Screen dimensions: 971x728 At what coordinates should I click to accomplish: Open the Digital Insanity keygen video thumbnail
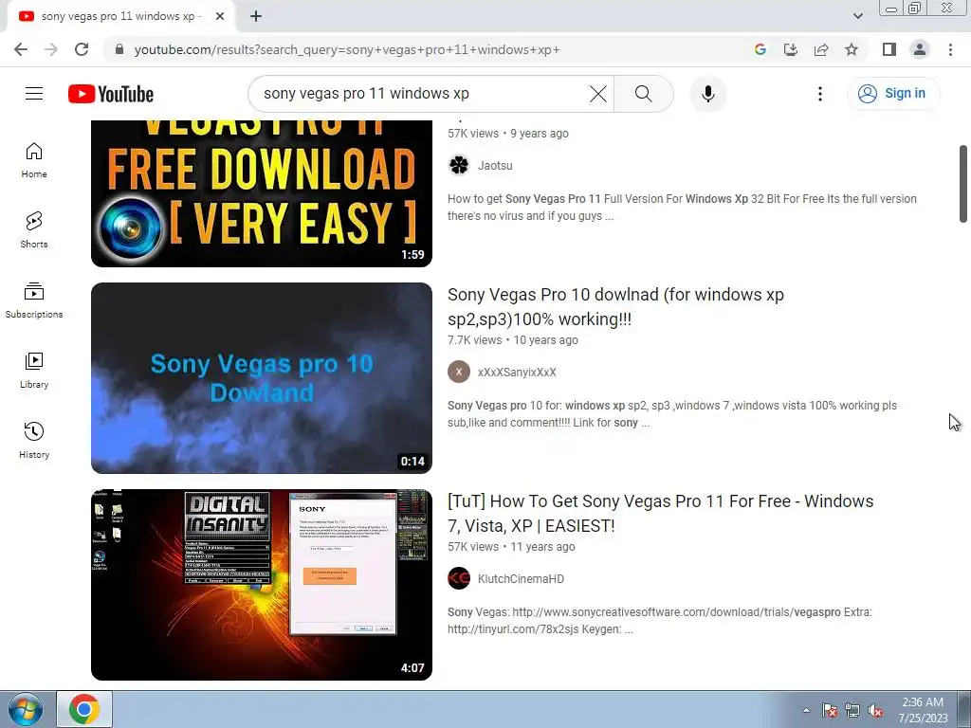[x=262, y=585]
